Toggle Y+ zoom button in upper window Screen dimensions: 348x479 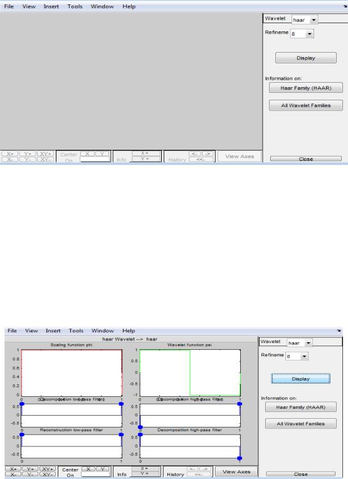(x=28, y=154)
